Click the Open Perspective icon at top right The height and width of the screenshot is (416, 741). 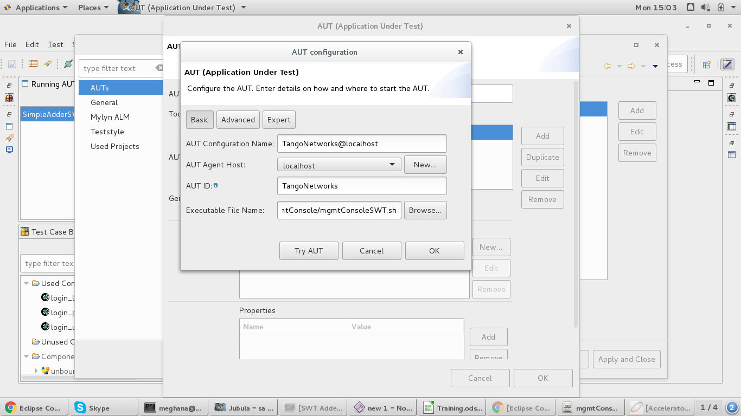(707, 64)
